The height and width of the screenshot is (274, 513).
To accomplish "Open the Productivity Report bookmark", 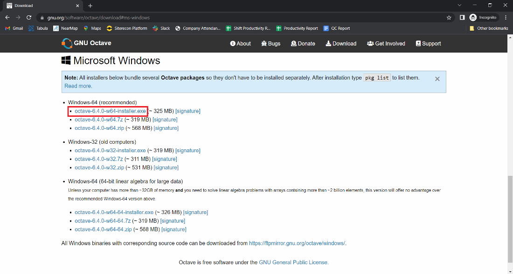I will point(297,28).
